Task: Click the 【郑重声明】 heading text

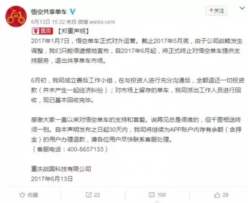Action: [73, 31]
